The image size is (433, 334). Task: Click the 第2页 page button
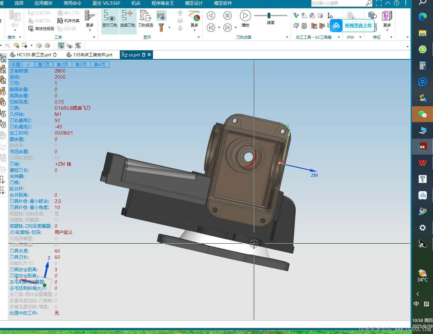(x=62, y=65)
